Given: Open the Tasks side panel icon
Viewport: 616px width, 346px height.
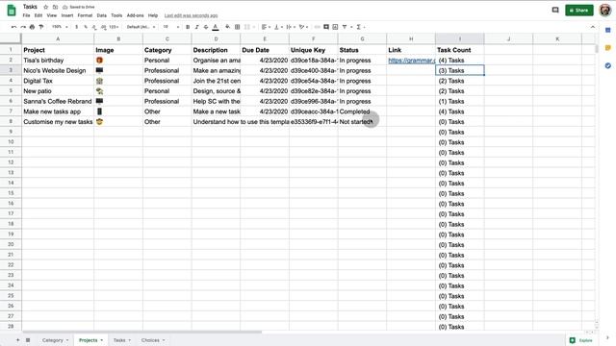Looking at the screenshot, I should click(607, 65).
